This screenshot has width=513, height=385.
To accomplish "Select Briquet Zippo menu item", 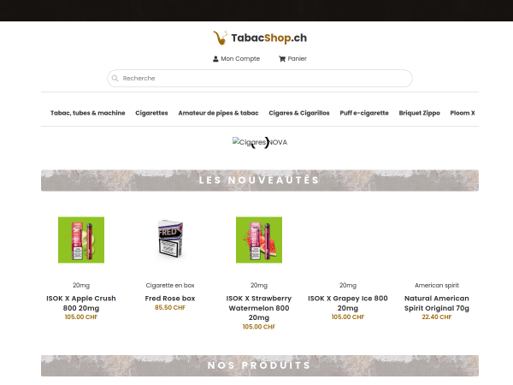I will click(x=420, y=113).
